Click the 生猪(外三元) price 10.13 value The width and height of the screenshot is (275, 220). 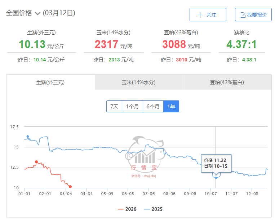(32, 44)
